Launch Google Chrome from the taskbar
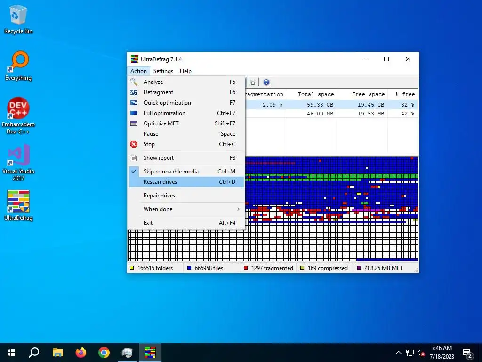 tap(104, 353)
